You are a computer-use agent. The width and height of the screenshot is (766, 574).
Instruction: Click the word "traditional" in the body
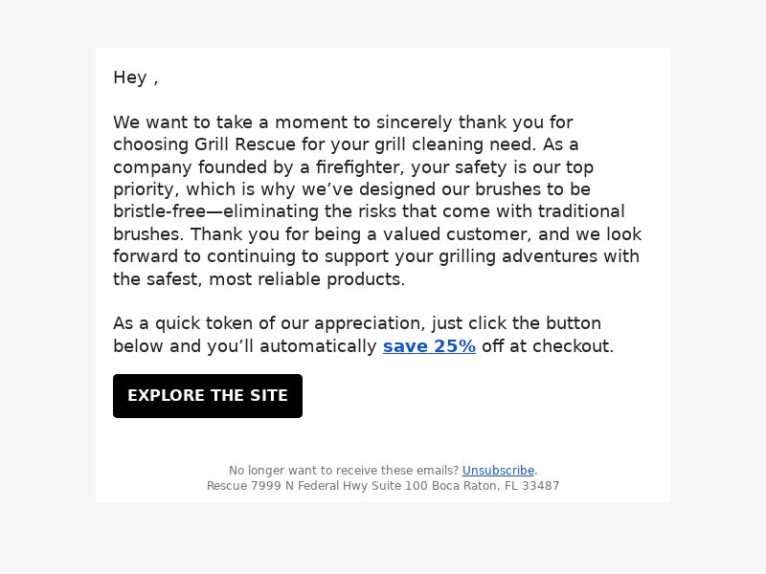[x=581, y=211]
